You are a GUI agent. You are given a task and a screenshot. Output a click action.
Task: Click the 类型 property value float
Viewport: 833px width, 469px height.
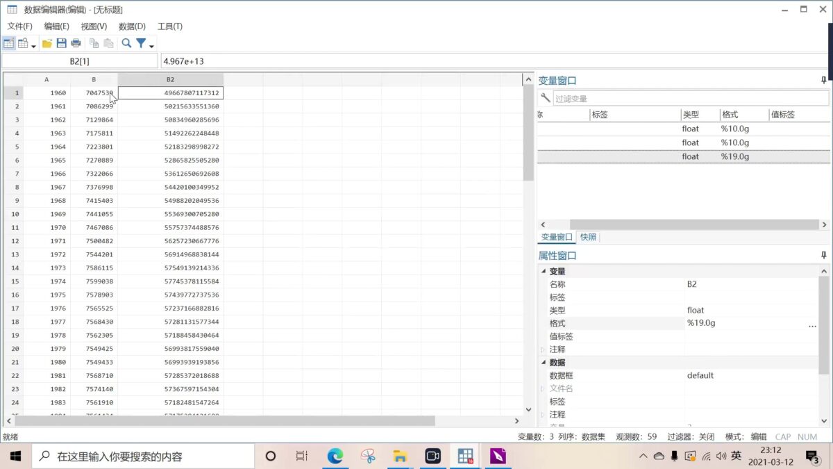696,311
